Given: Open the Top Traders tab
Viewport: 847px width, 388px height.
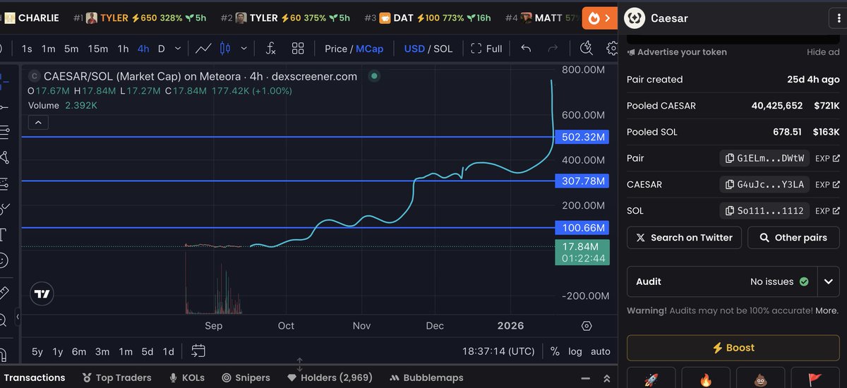Looking at the screenshot, I should click(116, 377).
